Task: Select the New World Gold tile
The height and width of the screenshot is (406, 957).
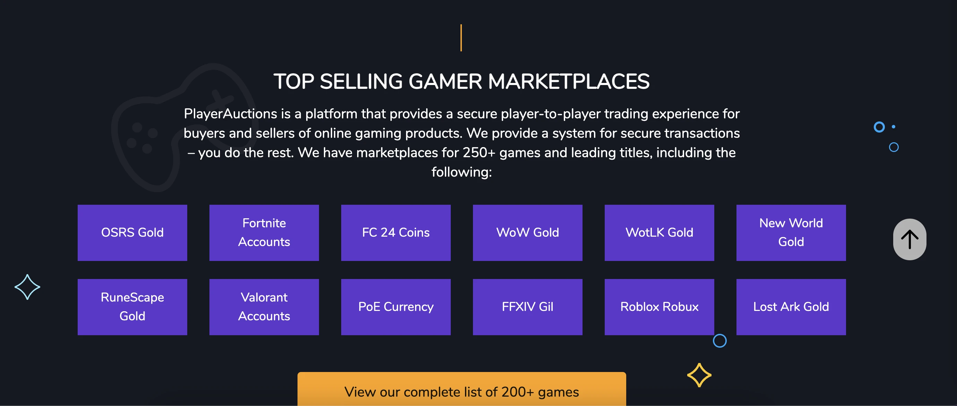Action: click(791, 233)
